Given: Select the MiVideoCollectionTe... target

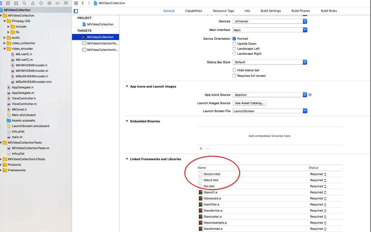Looking at the screenshot, I should point(100,43).
